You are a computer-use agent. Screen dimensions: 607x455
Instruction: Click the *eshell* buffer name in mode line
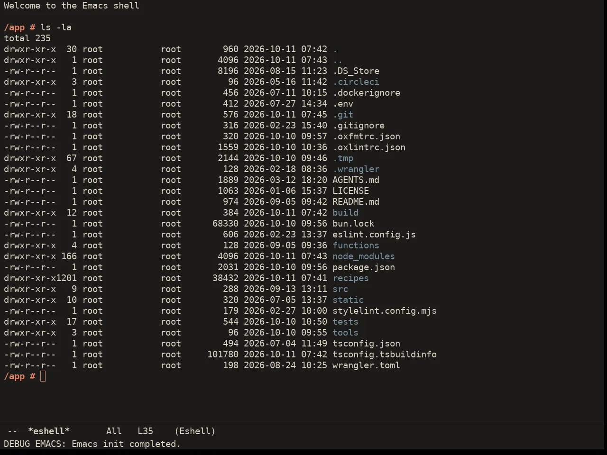49,431
